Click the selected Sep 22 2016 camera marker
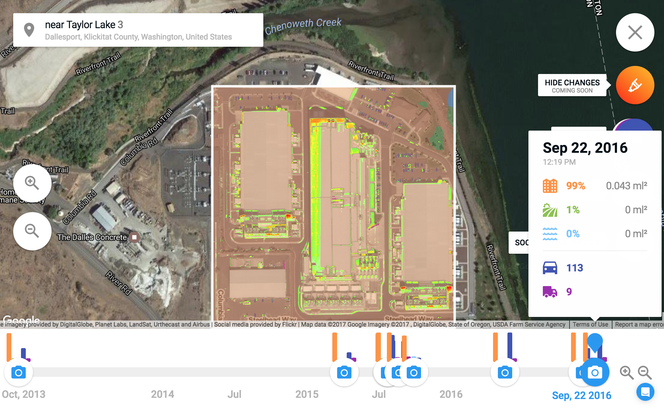664x411 pixels. pyautogui.click(x=595, y=373)
